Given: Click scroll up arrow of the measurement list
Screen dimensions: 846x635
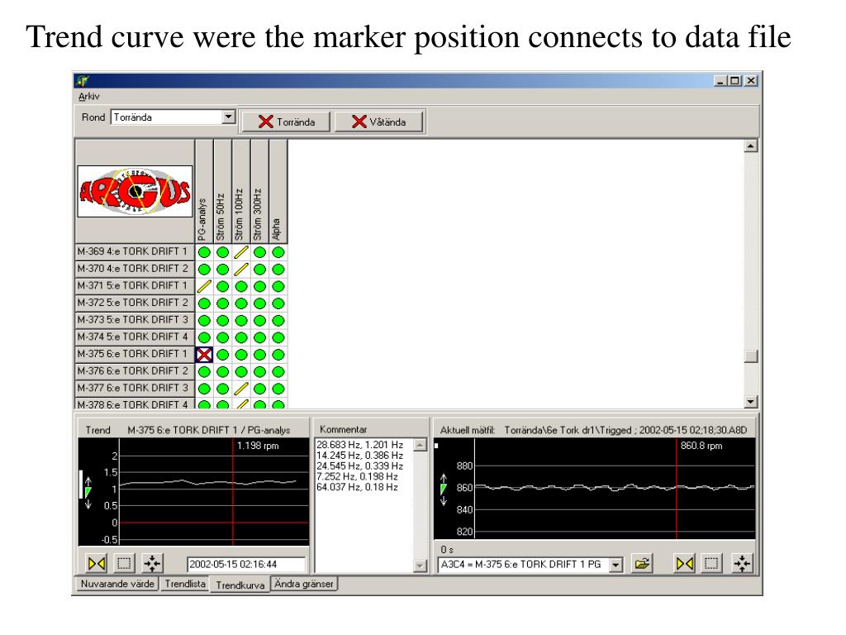Looking at the screenshot, I should pos(750,146).
